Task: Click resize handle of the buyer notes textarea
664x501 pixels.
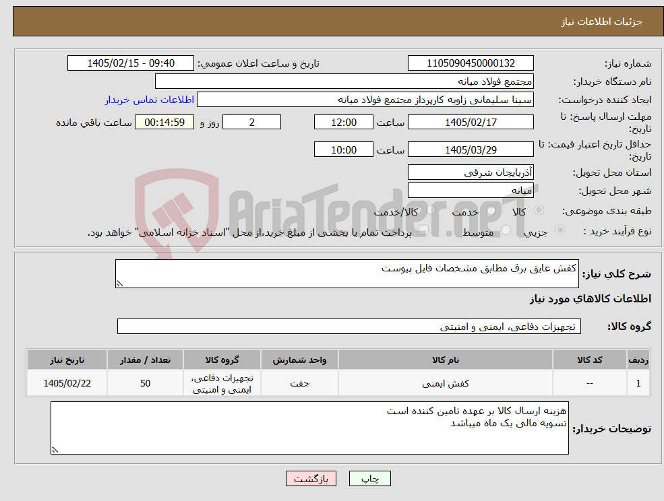Action: pos(55,450)
